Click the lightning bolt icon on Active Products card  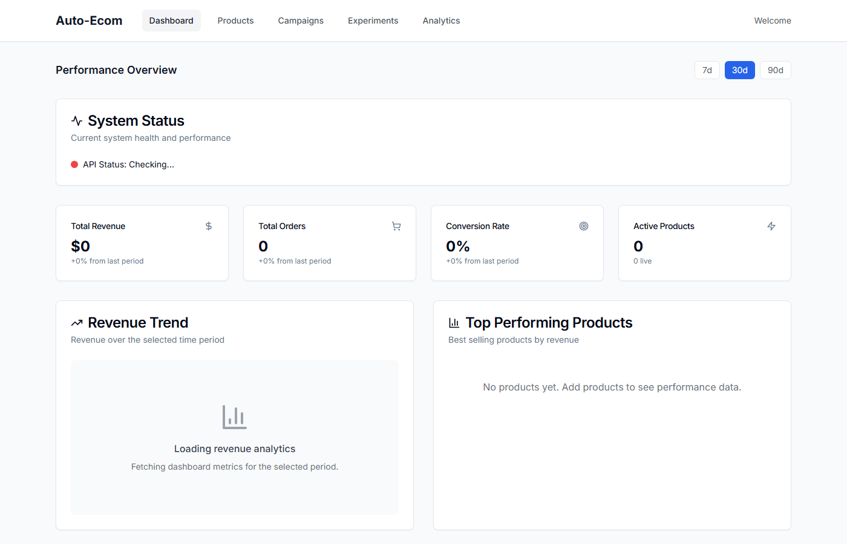771,225
